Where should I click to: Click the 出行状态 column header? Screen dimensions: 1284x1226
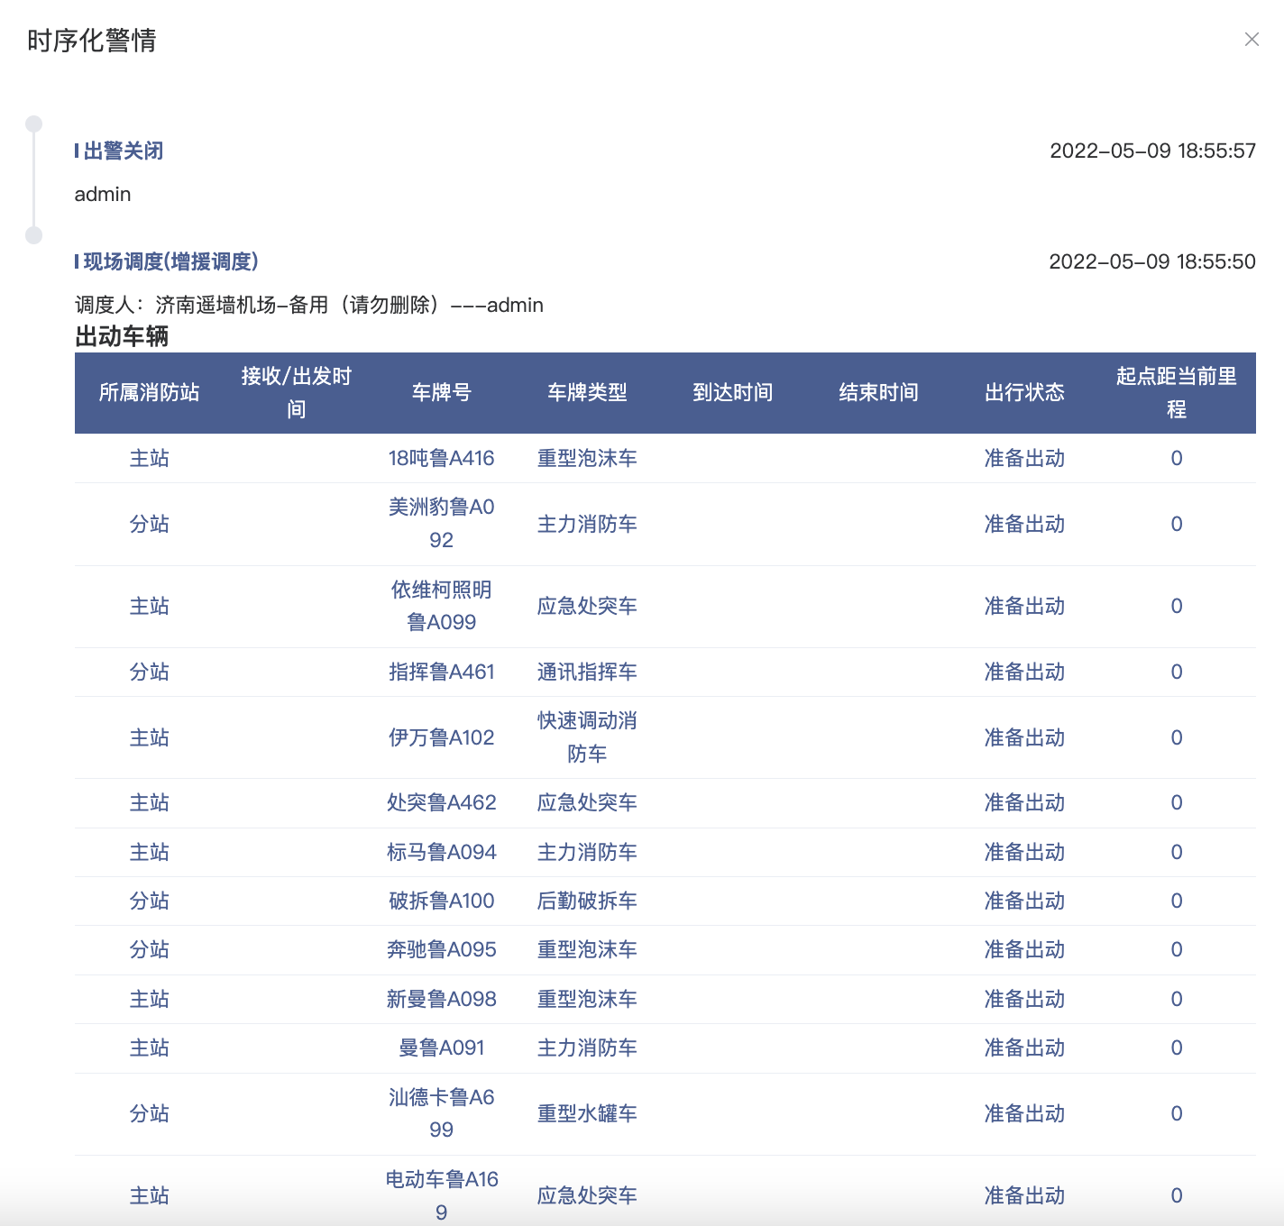tap(1024, 392)
